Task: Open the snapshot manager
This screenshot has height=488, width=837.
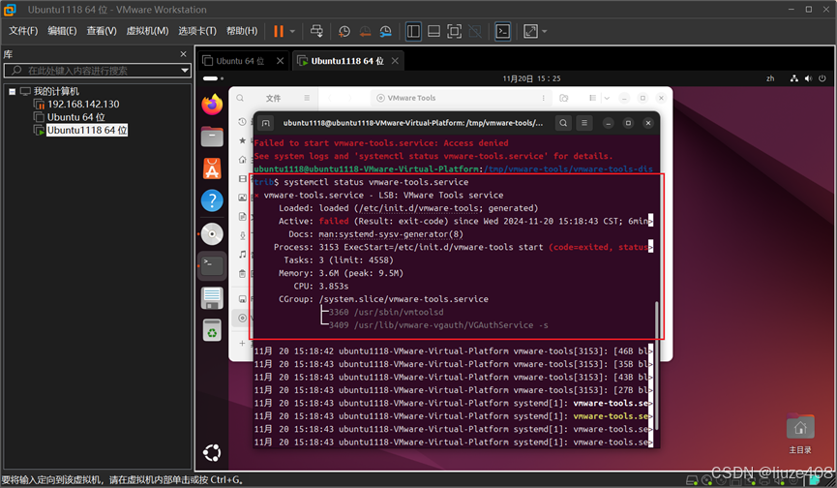Action: pos(385,32)
